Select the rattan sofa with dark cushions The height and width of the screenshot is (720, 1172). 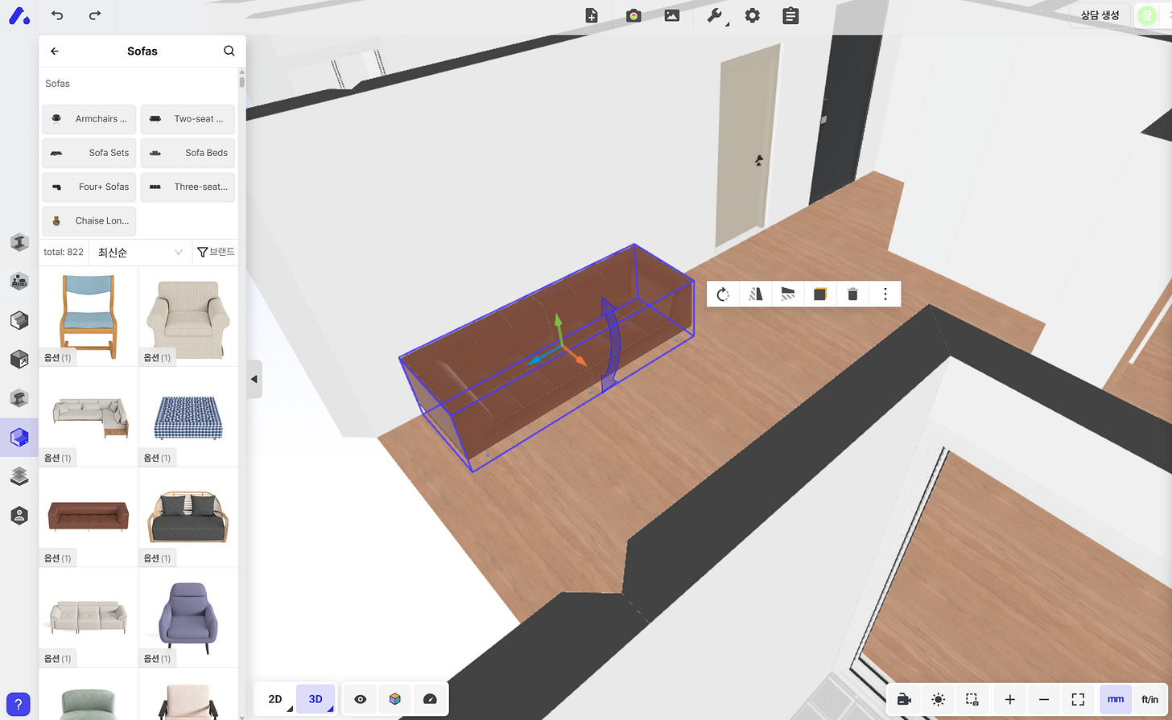coord(188,516)
